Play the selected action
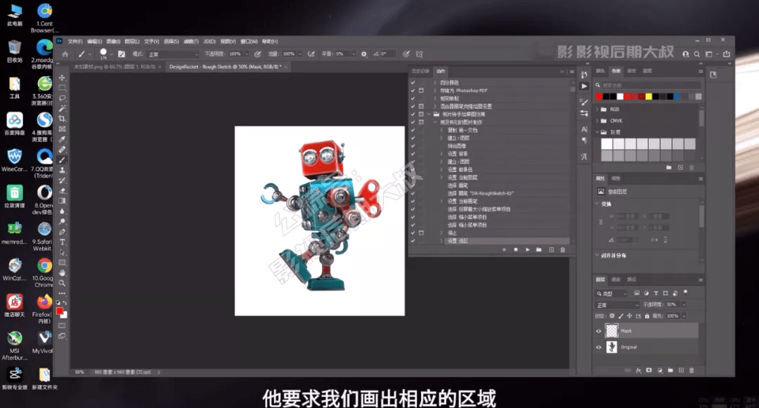The image size is (759, 408). tap(527, 249)
